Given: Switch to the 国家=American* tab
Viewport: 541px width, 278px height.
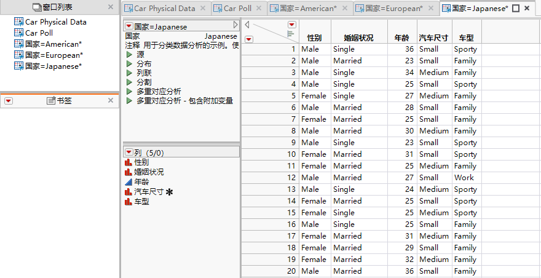Looking at the screenshot, I should click(308, 8).
